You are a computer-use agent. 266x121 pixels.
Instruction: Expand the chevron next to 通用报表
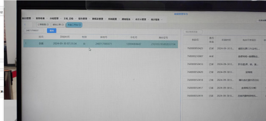133,19
